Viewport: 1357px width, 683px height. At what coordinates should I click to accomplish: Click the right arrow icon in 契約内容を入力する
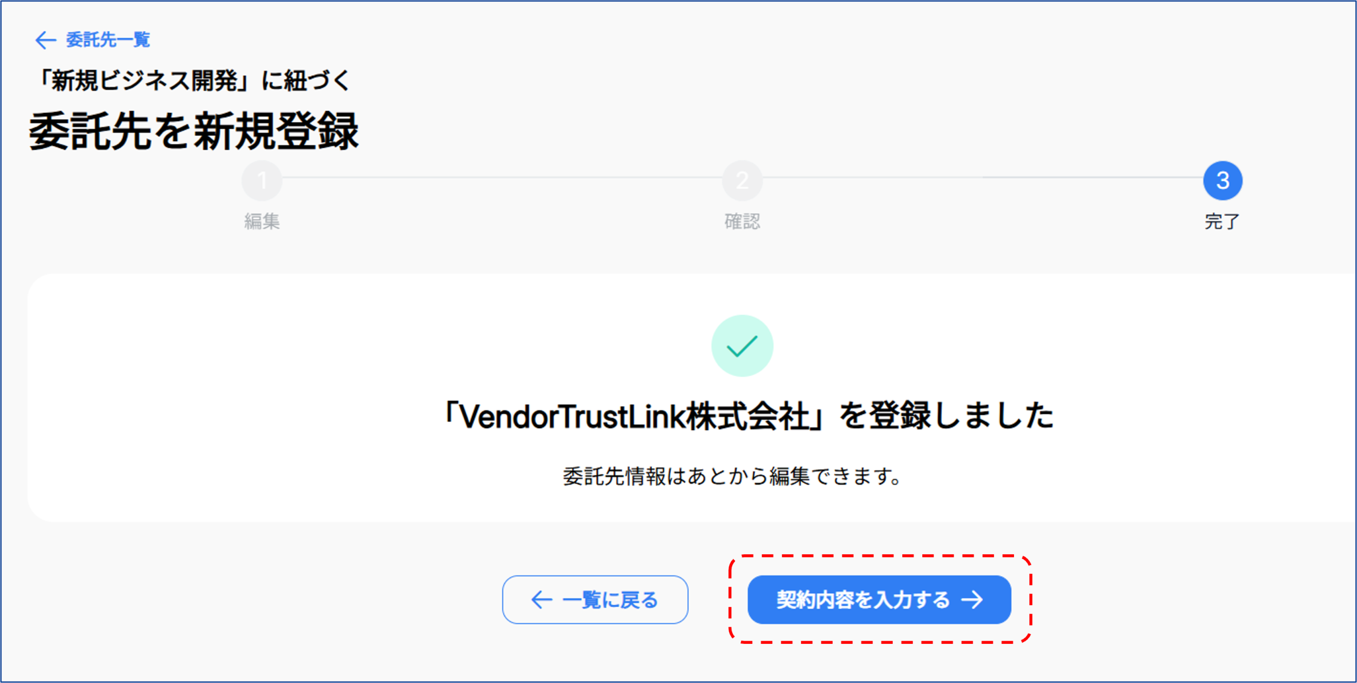pyautogui.click(x=973, y=600)
